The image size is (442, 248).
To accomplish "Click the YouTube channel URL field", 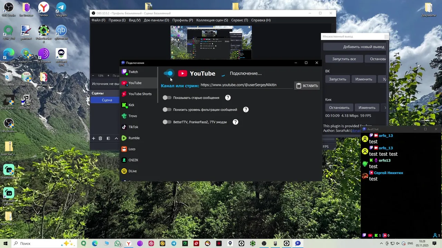I will (246, 85).
